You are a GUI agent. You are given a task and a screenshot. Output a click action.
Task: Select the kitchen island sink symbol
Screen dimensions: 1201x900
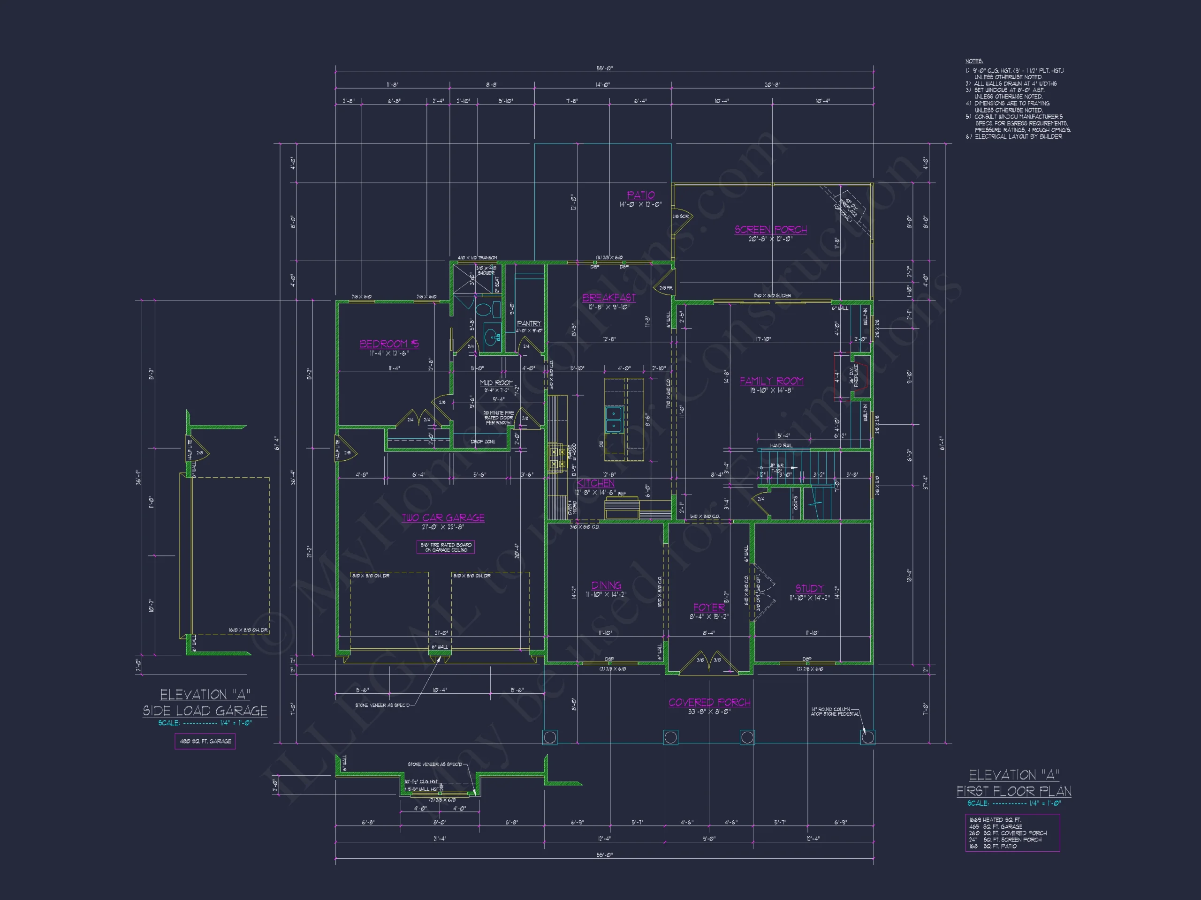coord(614,420)
